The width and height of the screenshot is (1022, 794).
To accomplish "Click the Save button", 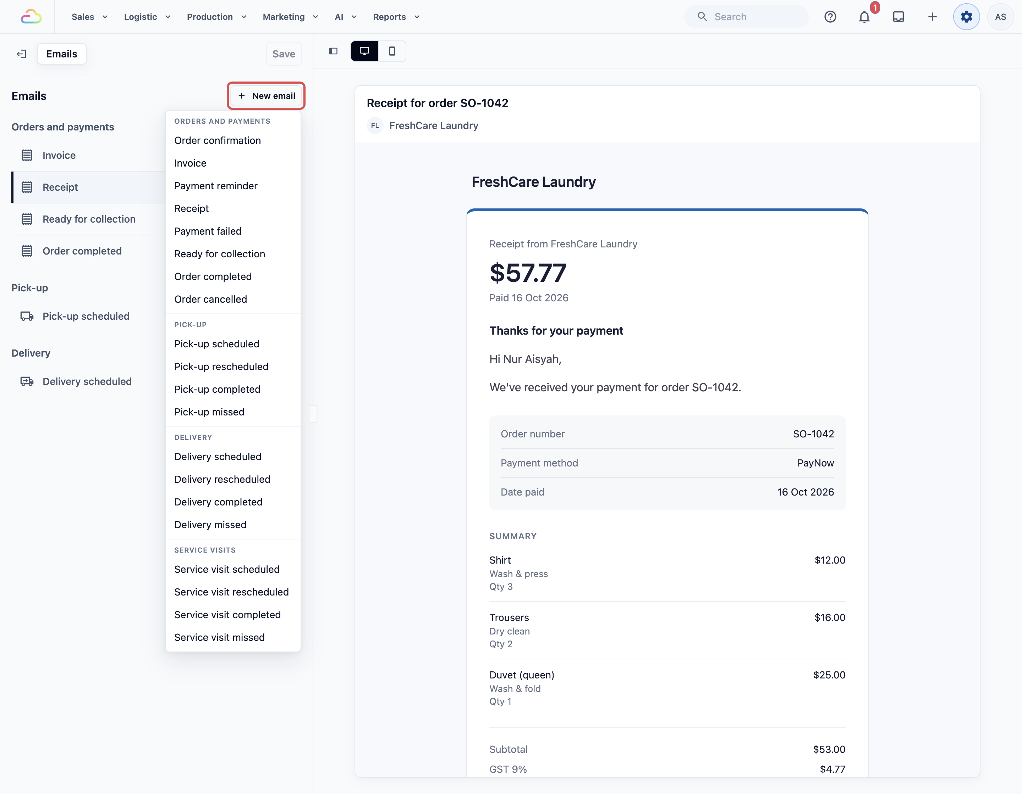I will pos(284,54).
